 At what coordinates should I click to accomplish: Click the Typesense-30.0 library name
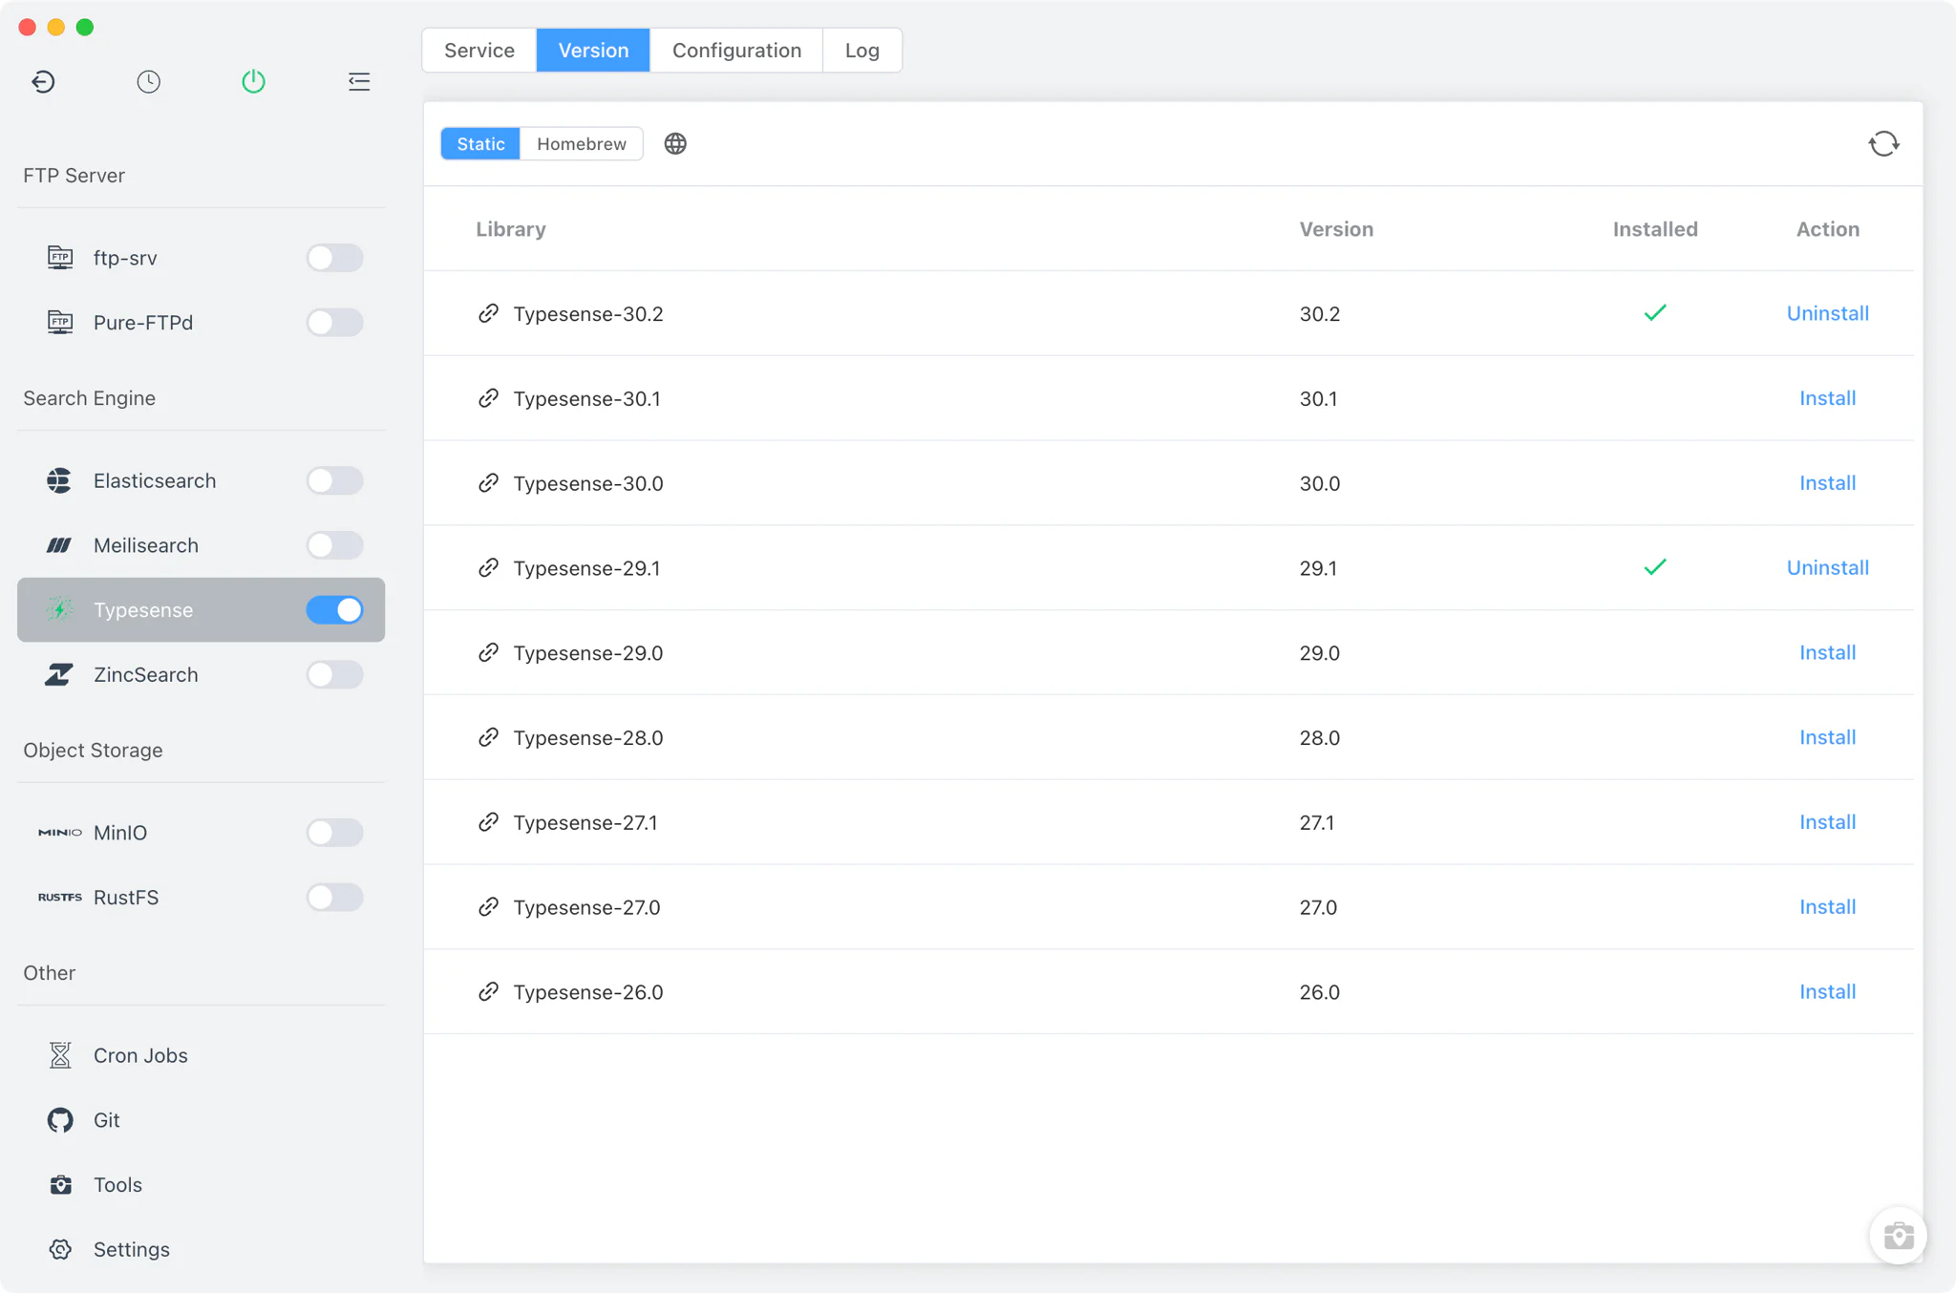tap(587, 483)
